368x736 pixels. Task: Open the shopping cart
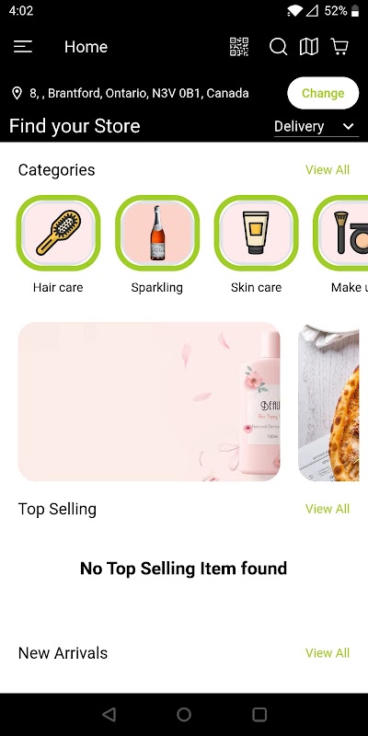[339, 47]
